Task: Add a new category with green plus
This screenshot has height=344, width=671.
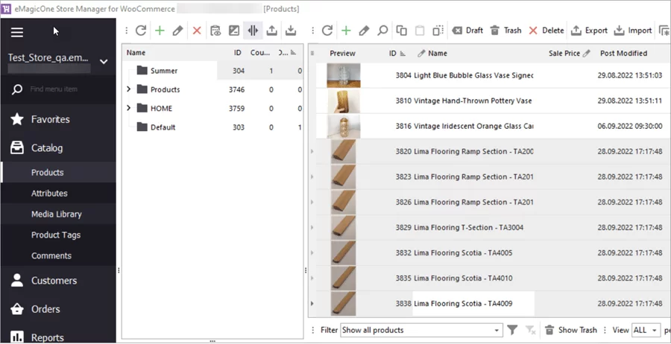Action: (160, 31)
